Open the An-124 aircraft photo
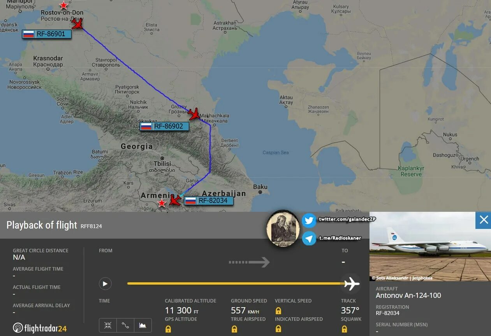The width and height of the screenshot is (491, 336). tap(430, 246)
